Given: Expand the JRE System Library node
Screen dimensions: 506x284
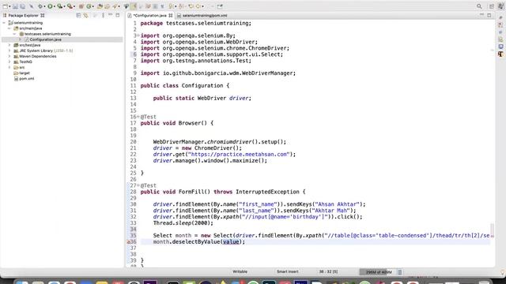Looking at the screenshot, I should click(x=9, y=50).
